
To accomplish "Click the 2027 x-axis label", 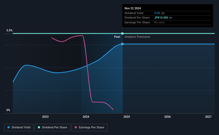I will (208, 117).
